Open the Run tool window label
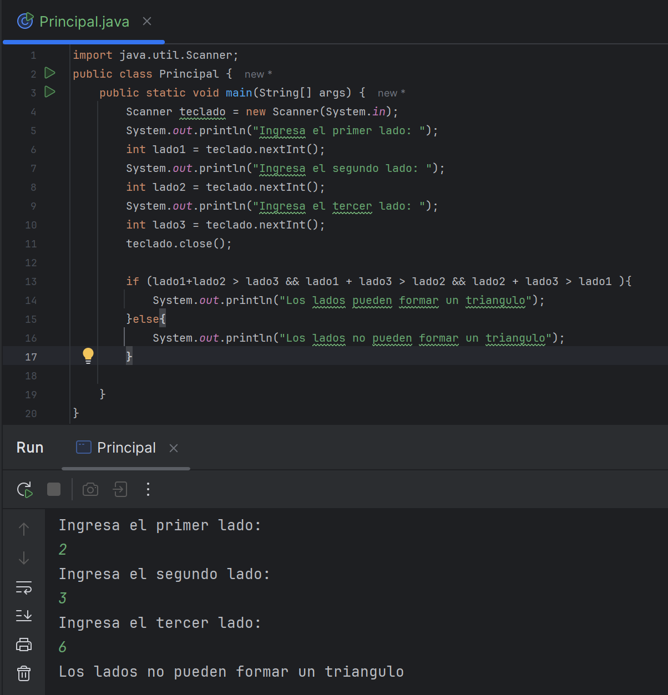The image size is (668, 695). [x=30, y=448]
